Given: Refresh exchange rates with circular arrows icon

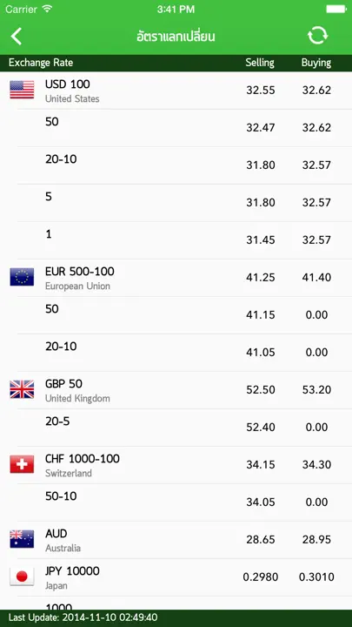Looking at the screenshot, I should pos(317,36).
